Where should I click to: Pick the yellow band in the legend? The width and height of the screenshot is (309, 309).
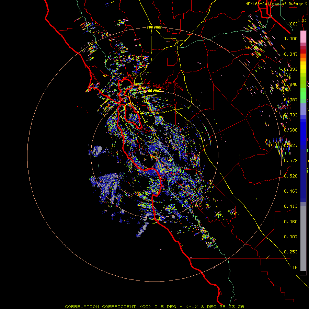tap(303, 67)
